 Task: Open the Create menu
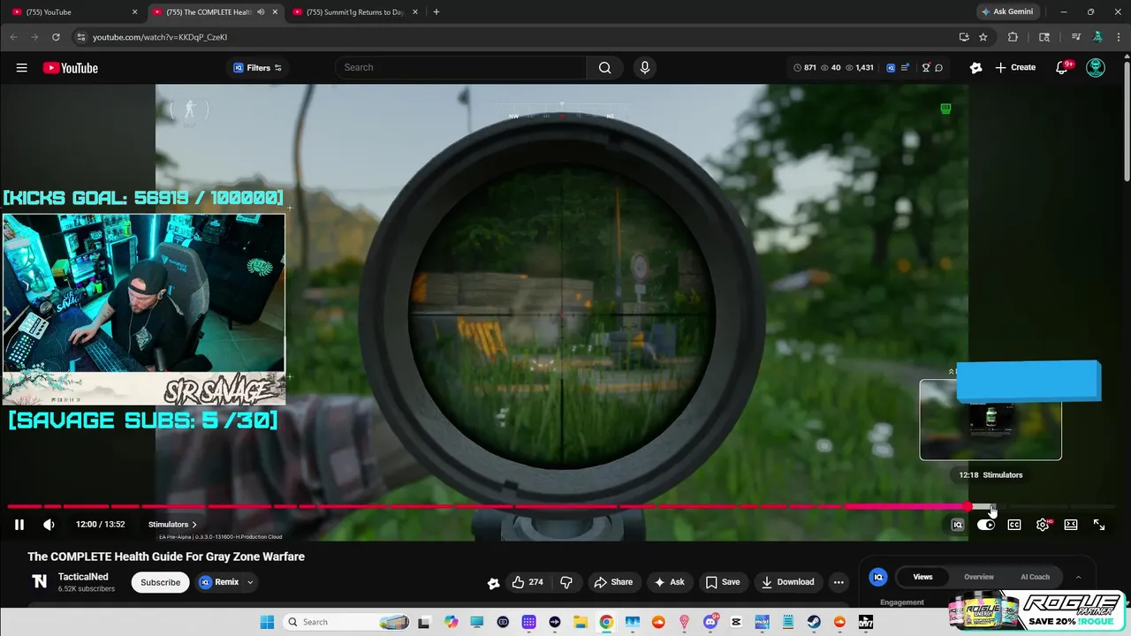click(1015, 68)
